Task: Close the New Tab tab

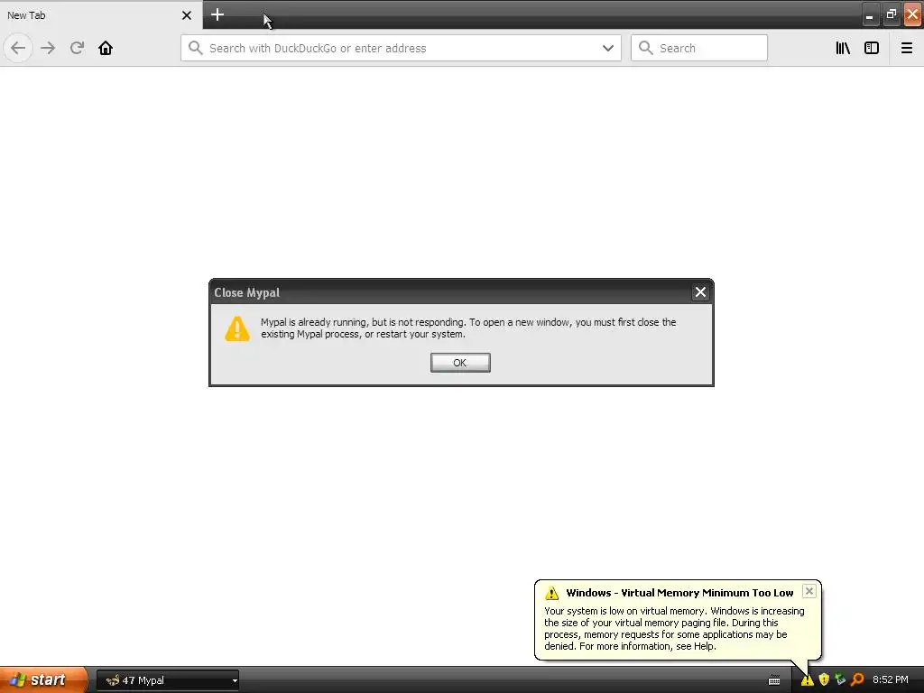Action: [x=187, y=15]
